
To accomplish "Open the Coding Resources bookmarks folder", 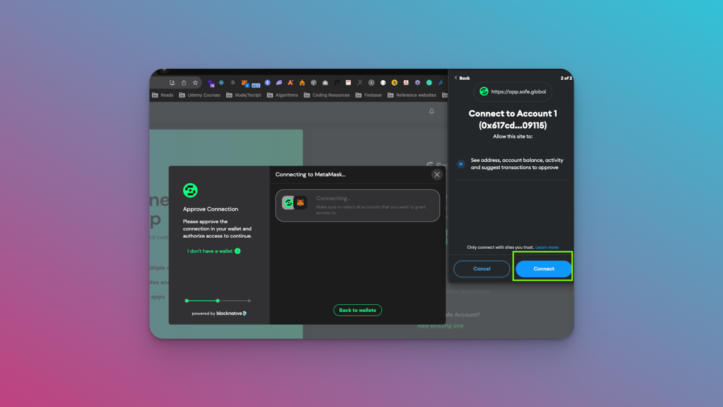I will [327, 95].
